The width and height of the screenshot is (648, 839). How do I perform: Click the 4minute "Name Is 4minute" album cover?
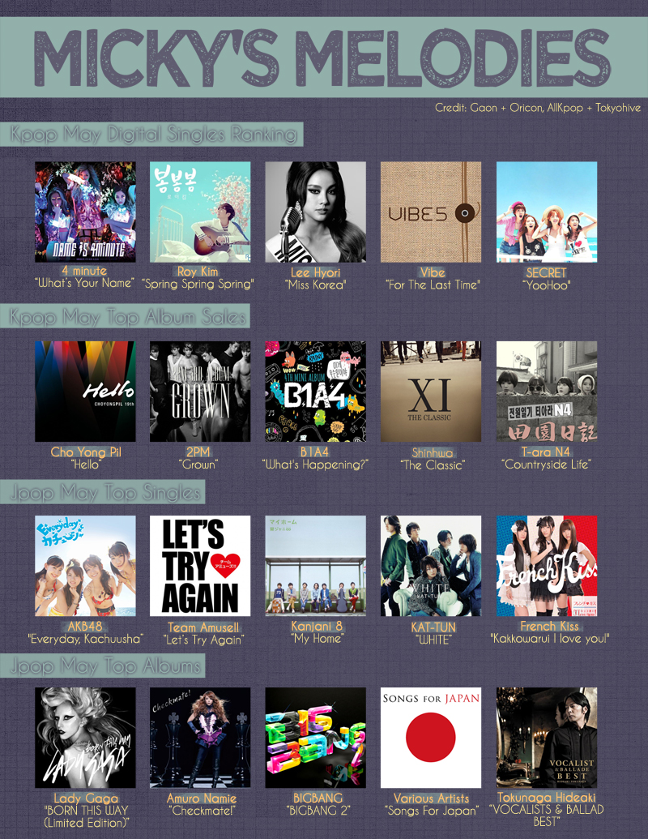[x=85, y=212]
